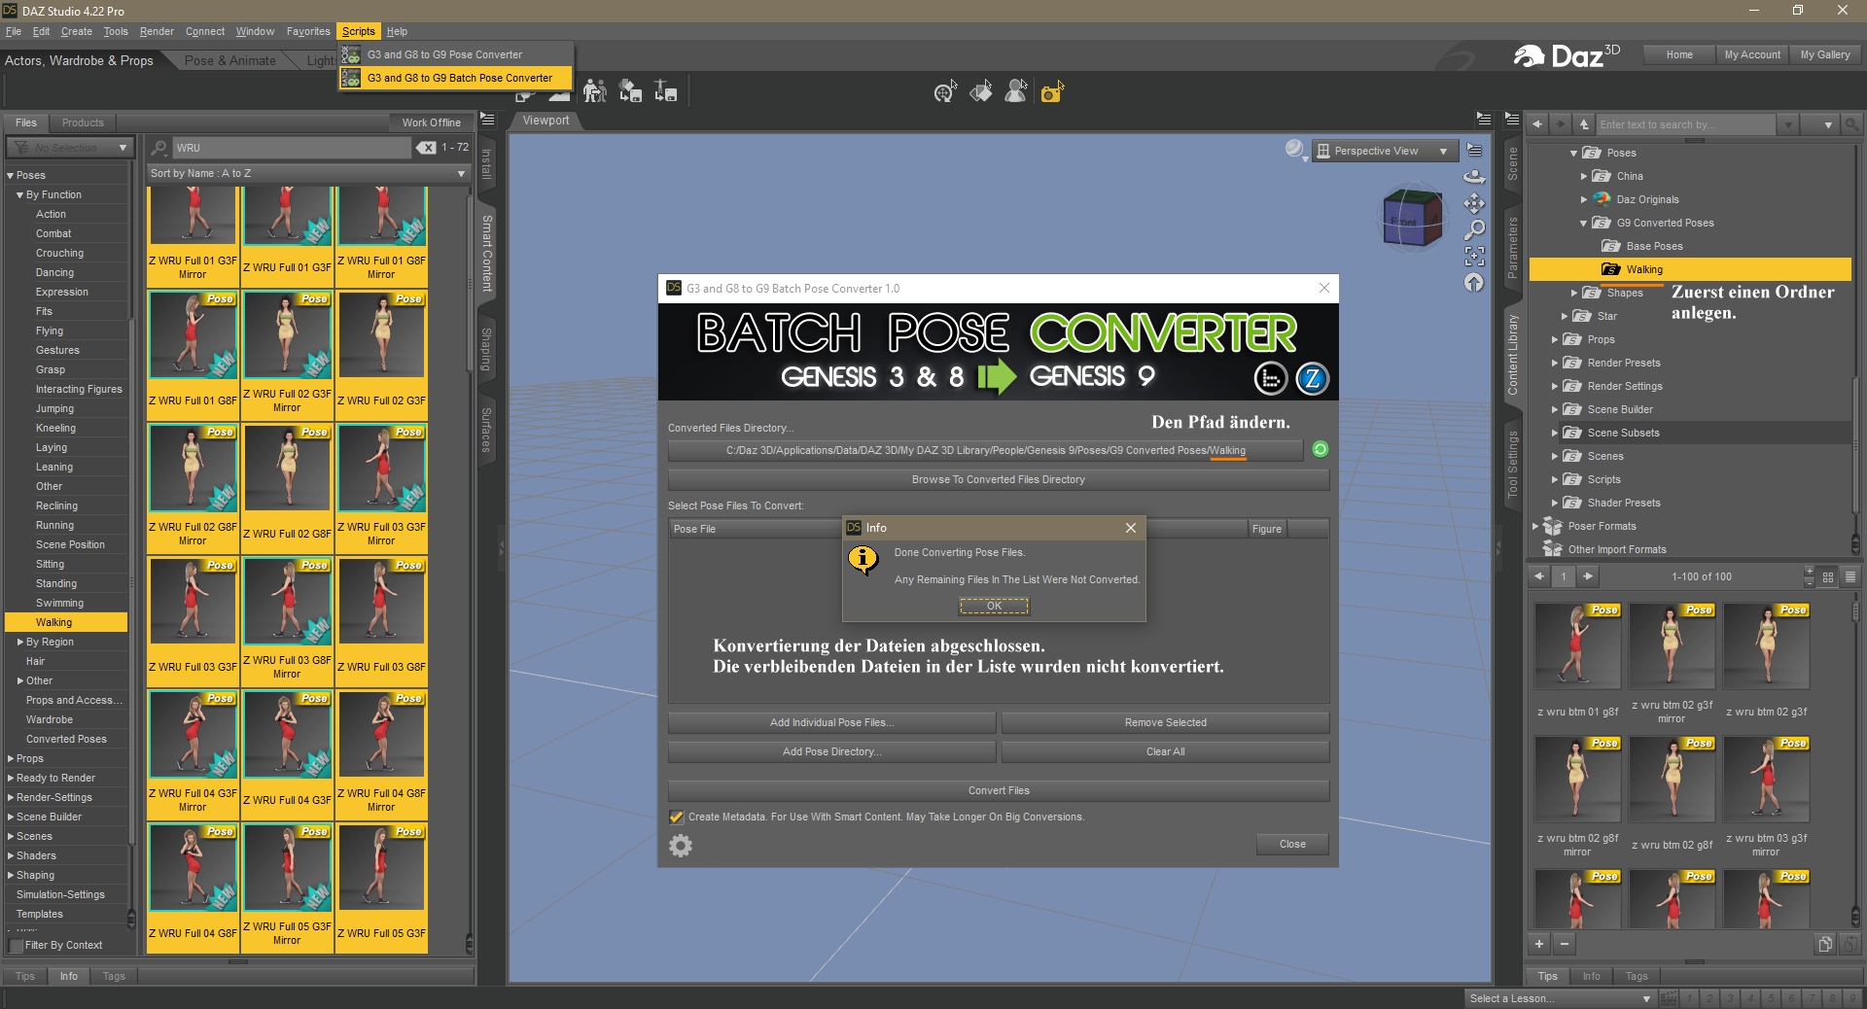Click the lesson clapperboard icon in status bar

(x=1669, y=998)
